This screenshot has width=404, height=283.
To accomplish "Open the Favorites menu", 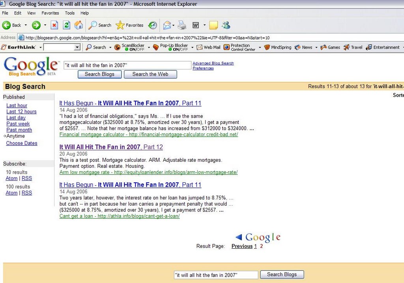I will click(x=50, y=13).
